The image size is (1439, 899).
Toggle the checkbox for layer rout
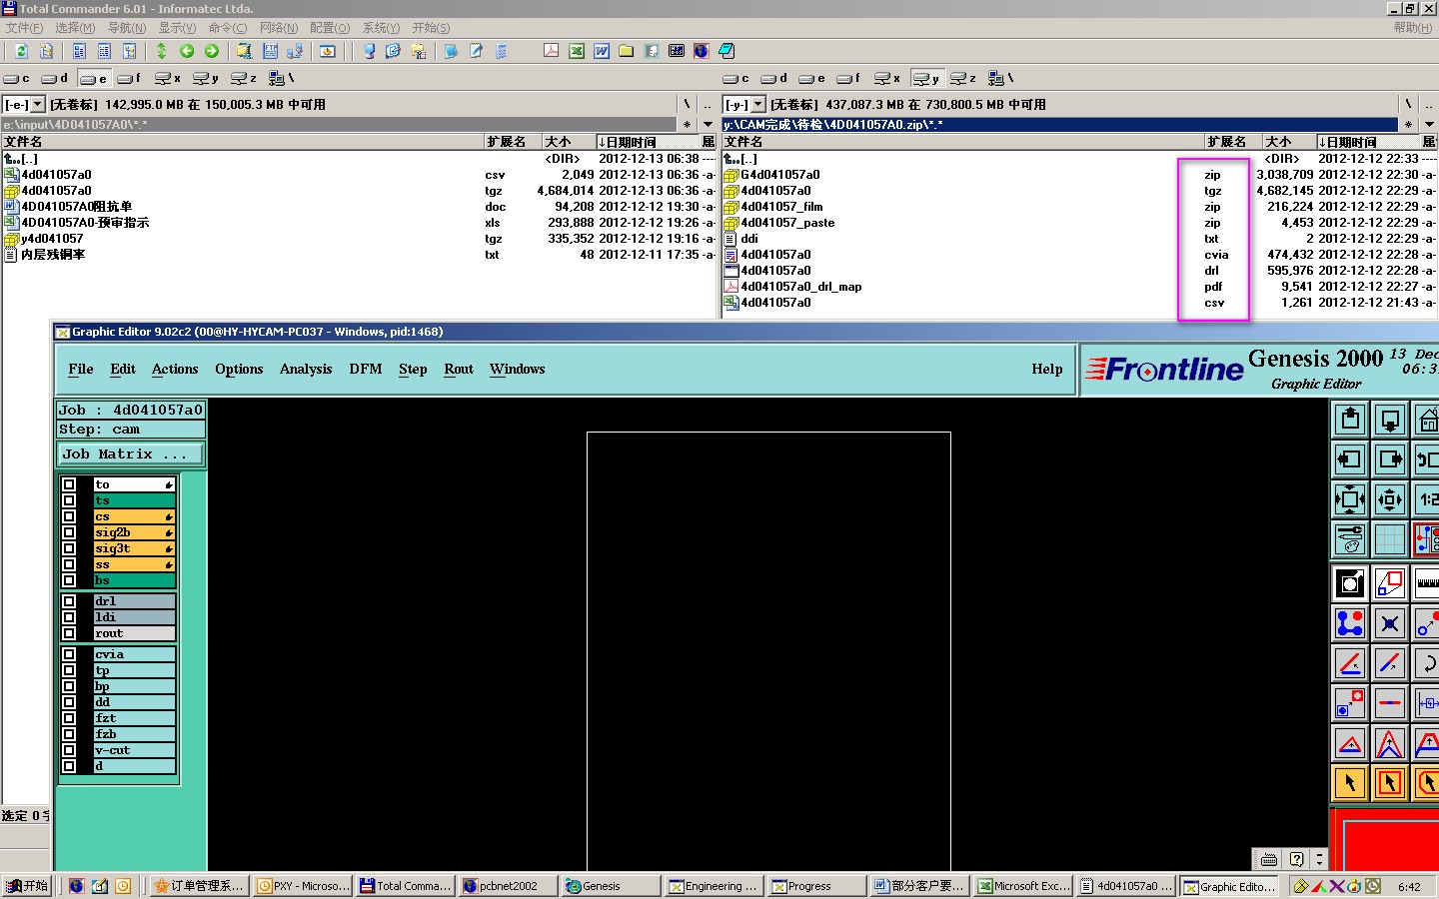(69, 633)
